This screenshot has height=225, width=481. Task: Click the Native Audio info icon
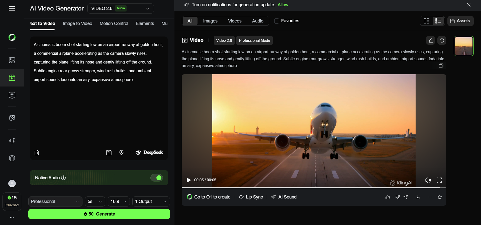(x=64, y=178)
